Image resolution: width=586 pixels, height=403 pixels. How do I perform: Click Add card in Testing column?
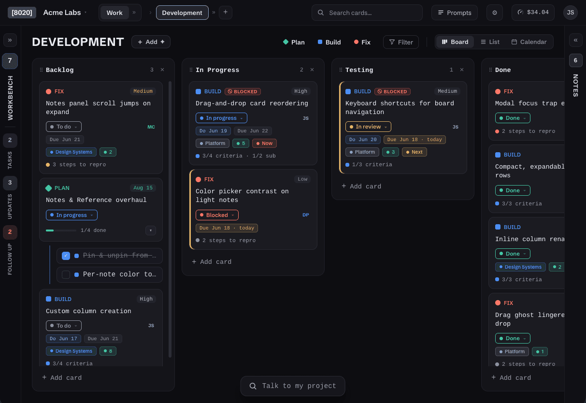(361, 187)
